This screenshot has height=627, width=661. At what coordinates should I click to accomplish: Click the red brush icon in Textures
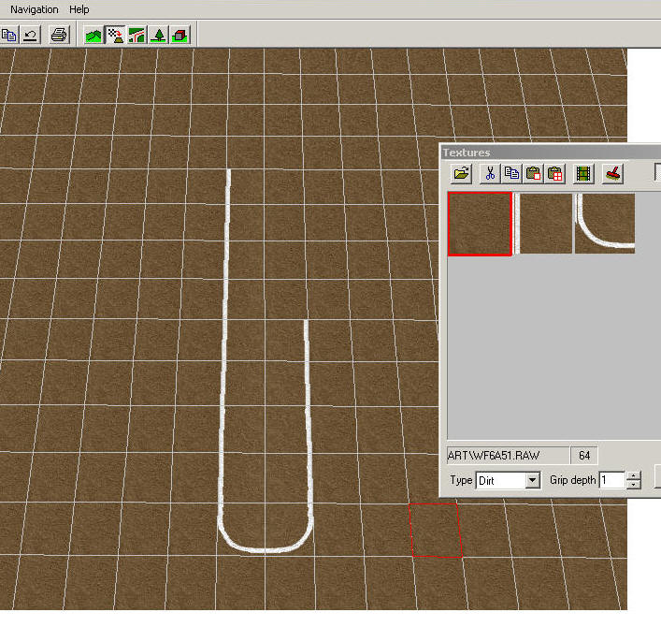click(612, 173)
